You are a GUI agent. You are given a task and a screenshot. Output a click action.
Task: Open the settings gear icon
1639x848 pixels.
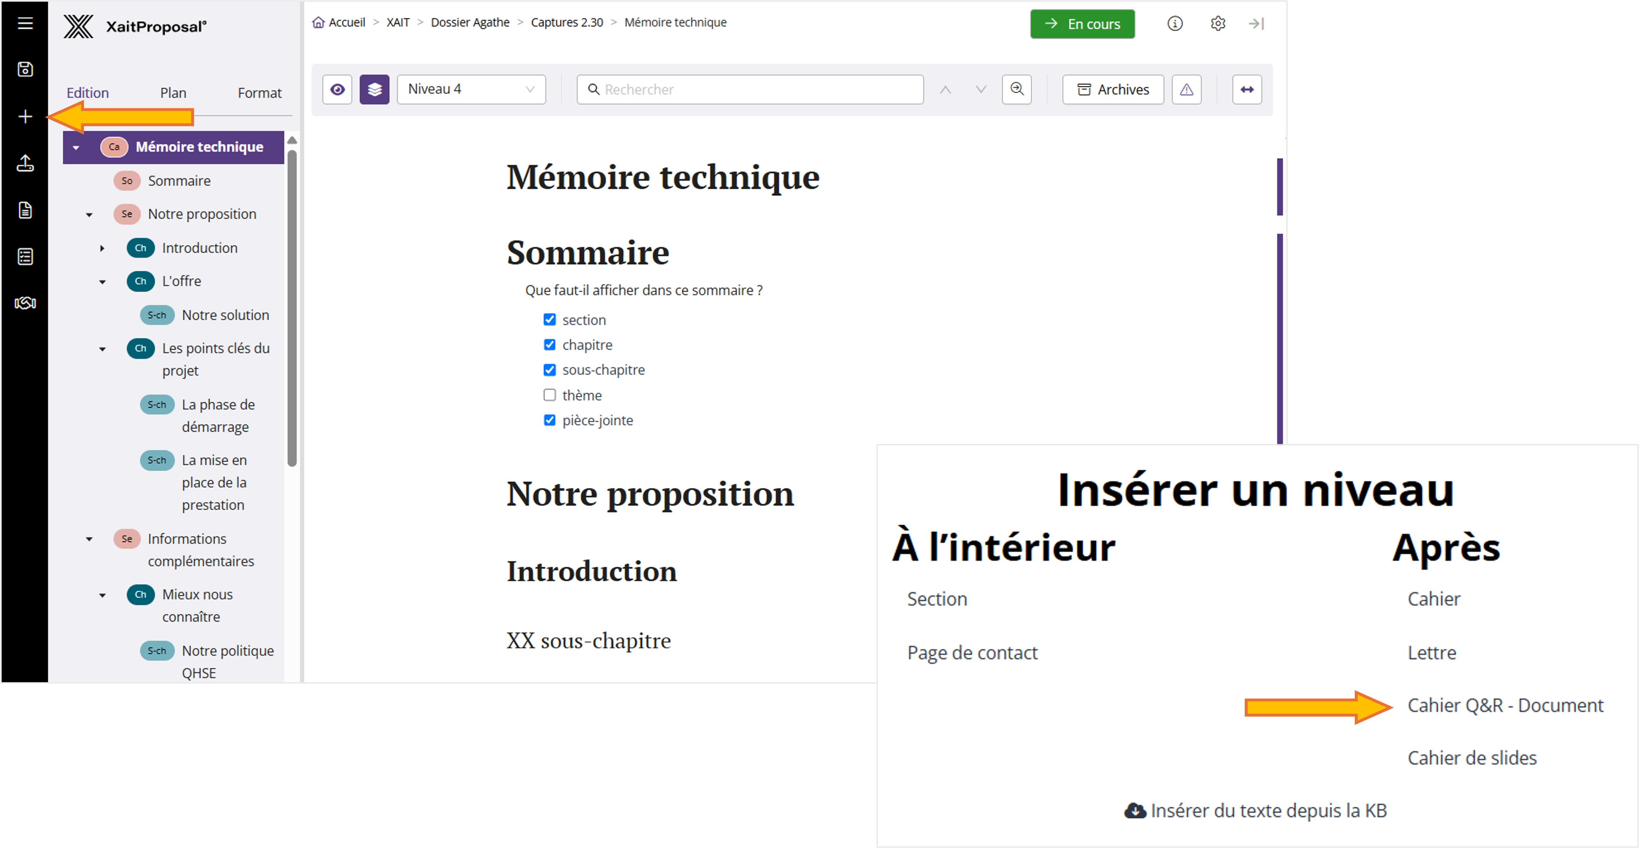coord(1217,24)
